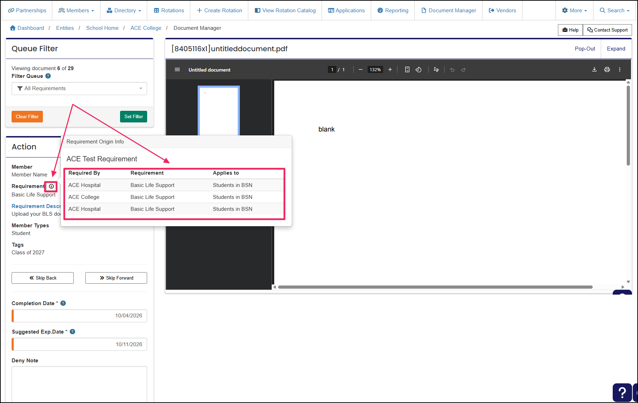Click the Skip Back button
The height and width of the screenshot is (403, 638).
coord(42,278)
